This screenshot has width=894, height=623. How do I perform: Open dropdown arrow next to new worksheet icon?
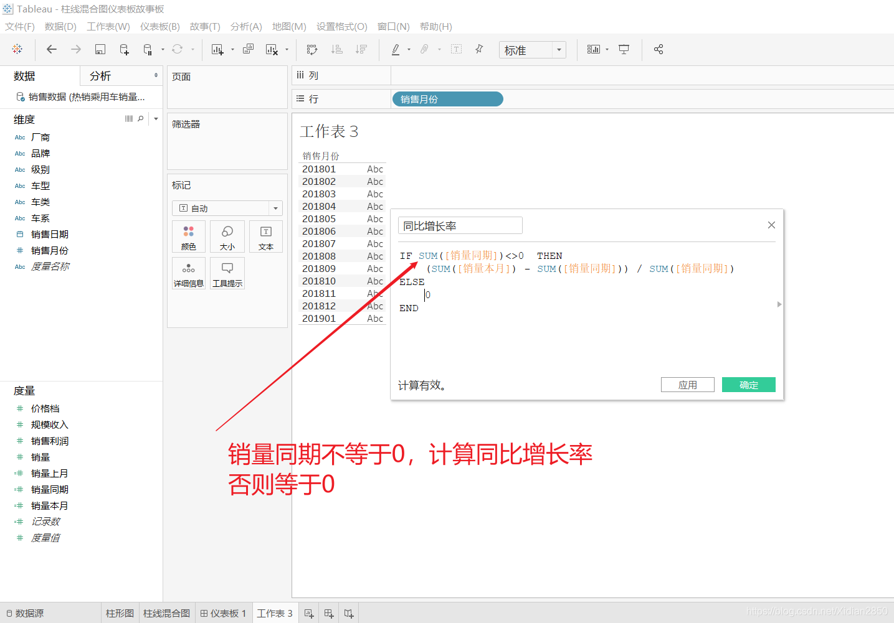232,49
